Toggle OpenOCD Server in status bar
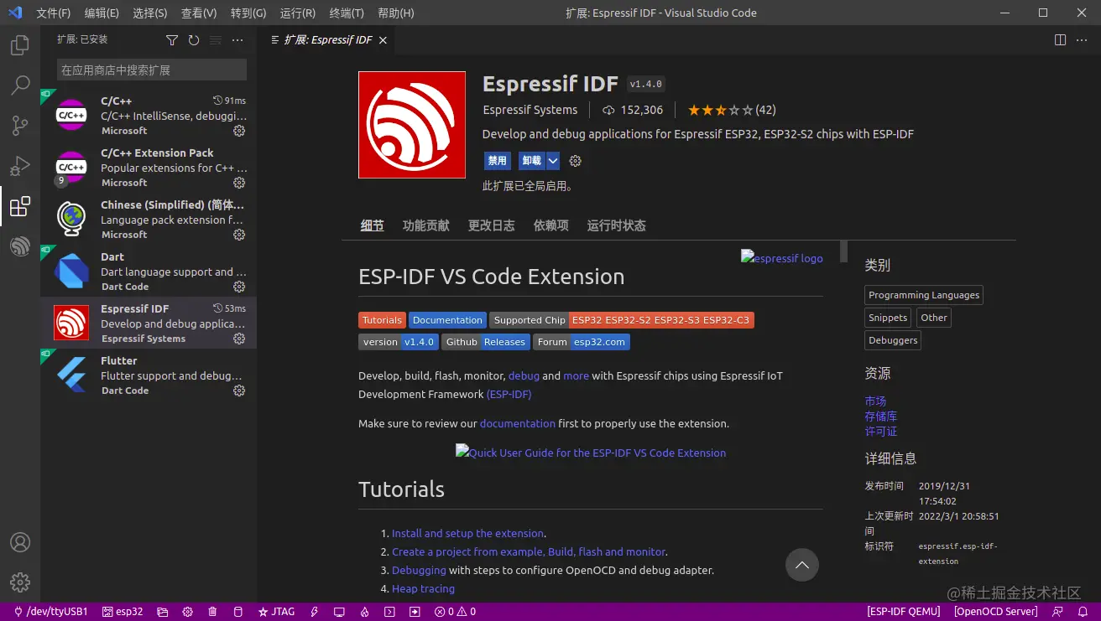This screenshot has height=621, width=1101. tap(995, 612)
